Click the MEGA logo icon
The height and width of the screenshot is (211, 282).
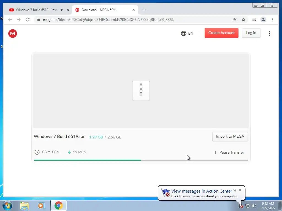tap(13, 33)
